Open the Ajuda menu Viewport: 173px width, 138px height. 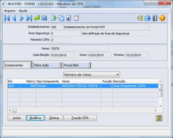coord(23,11)
